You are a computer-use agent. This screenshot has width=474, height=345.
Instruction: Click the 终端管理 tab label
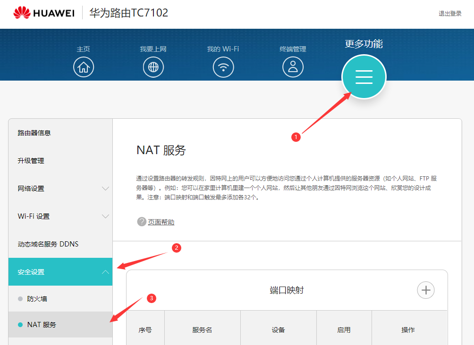click(x=293, y=49)
